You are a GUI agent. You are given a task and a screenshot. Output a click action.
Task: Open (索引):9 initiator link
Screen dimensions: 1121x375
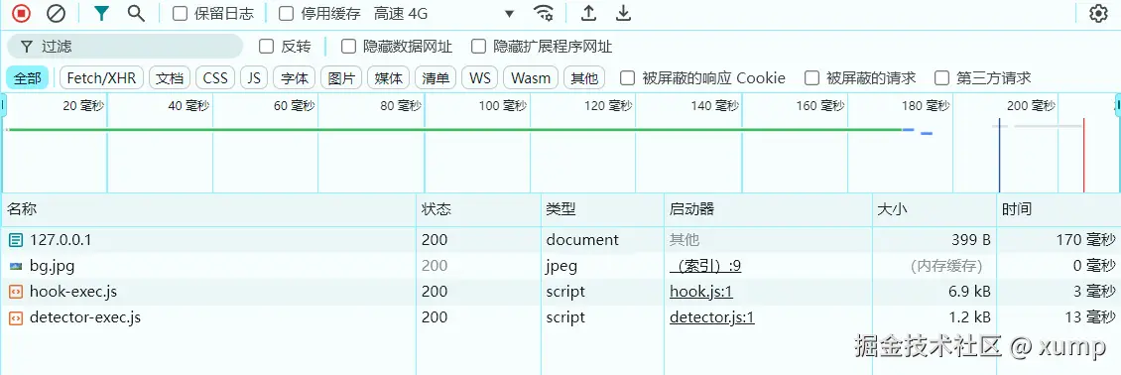click(705, 266)
